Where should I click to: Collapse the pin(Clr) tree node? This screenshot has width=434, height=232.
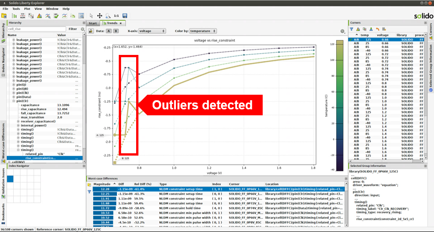coord(14,101)
